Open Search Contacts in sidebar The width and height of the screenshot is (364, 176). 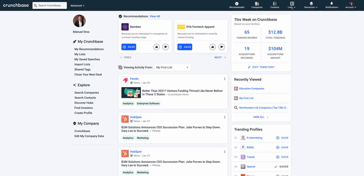[x=85, y=98]
